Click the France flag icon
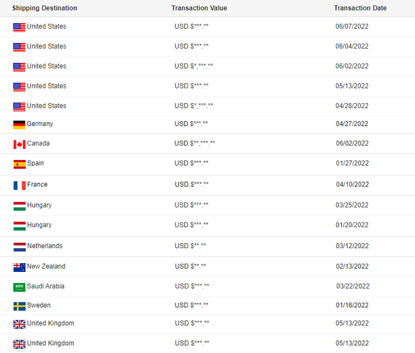This screenshot has width=415, height=353. click(19, 185)
